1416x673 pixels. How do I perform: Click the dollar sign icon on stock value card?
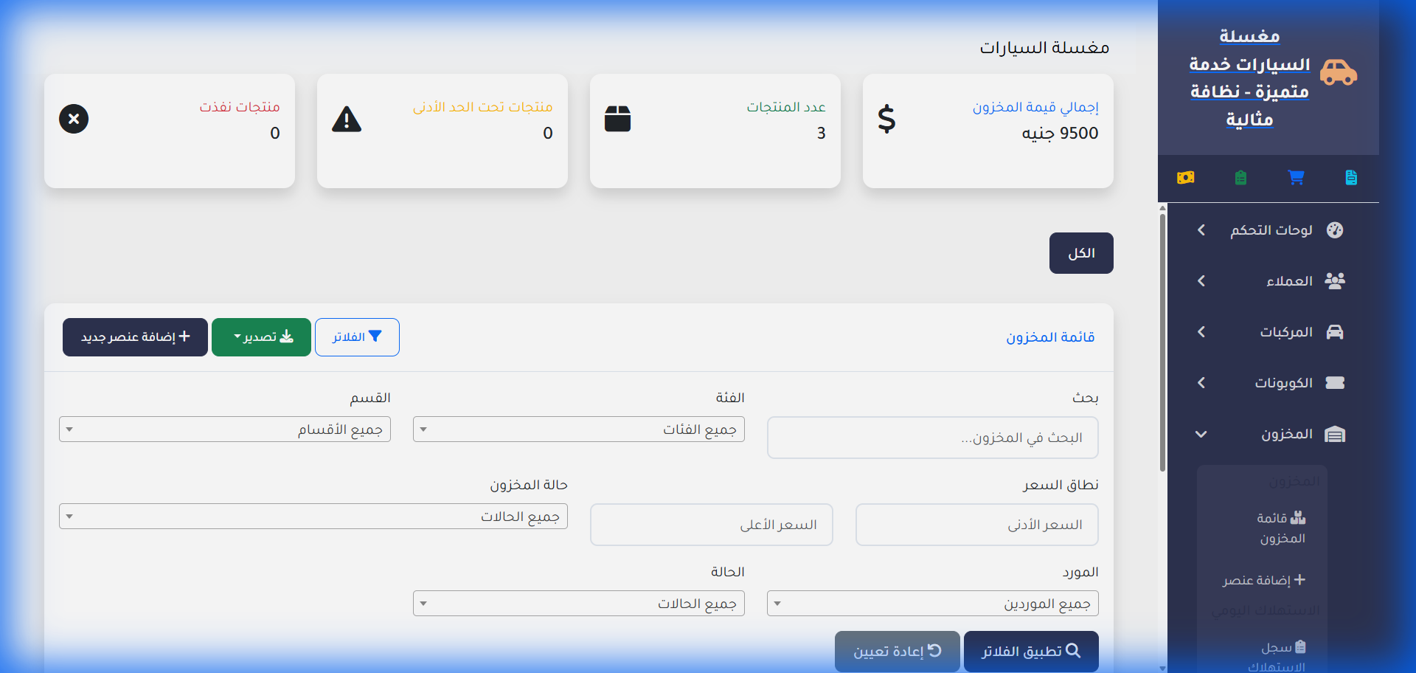886,119
